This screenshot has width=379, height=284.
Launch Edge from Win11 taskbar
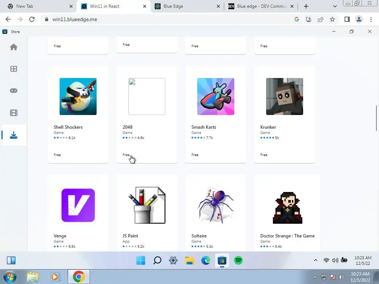206,260
